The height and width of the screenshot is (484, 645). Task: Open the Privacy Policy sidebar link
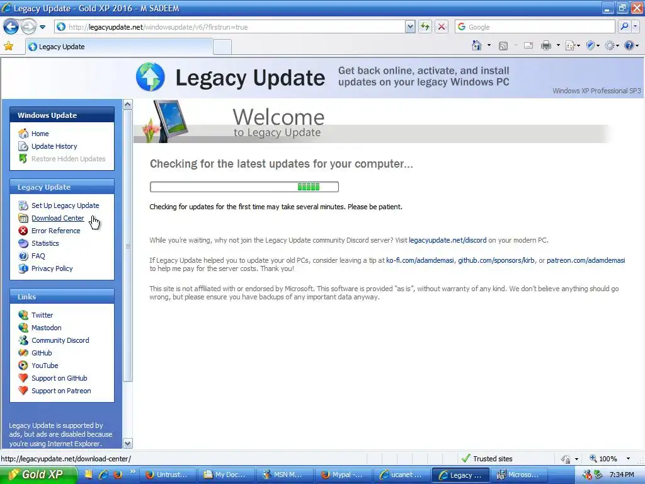click(x=52, y=268)
